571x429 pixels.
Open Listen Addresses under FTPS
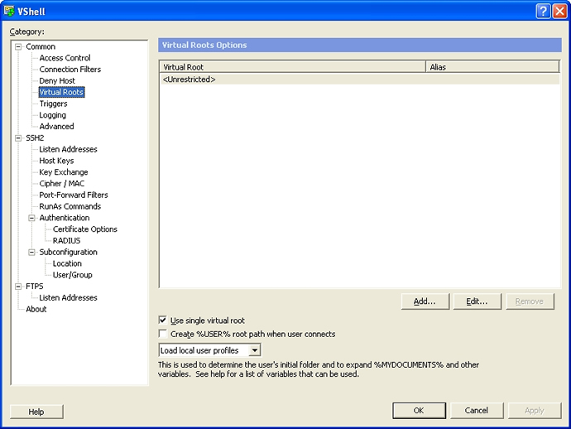coord(68,297)
